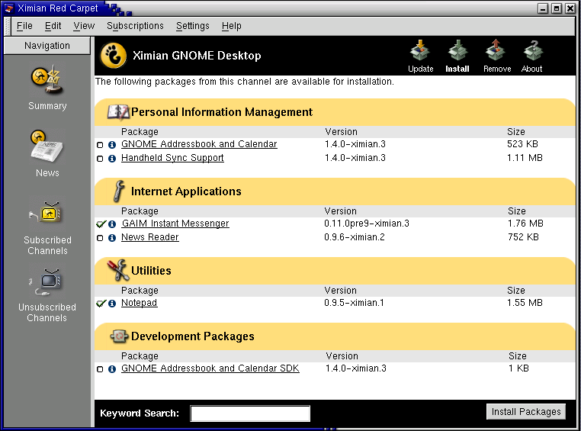Open the Settings menu
Image resolution: width=581 pixels, height=431 pixels.
pyautogui.click(x=193, y=26)
